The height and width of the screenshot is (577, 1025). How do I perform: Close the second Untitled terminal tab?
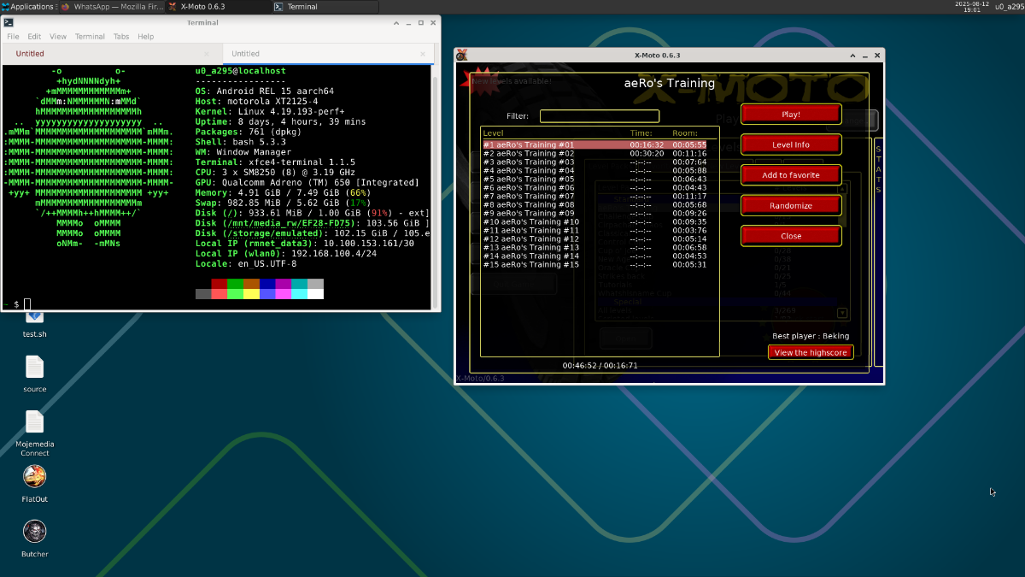click(x=423, y=54)
